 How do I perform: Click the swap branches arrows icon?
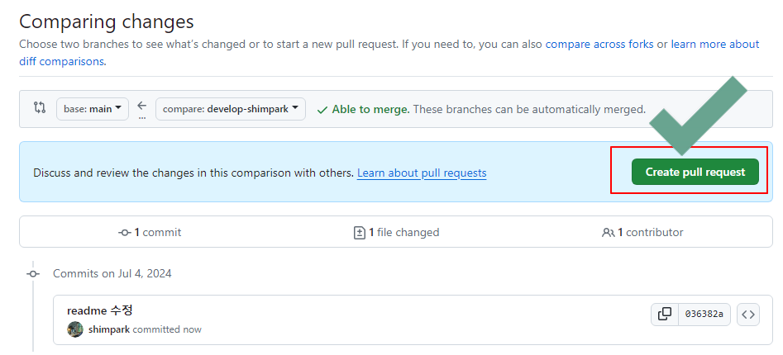(x=40, y=107)
